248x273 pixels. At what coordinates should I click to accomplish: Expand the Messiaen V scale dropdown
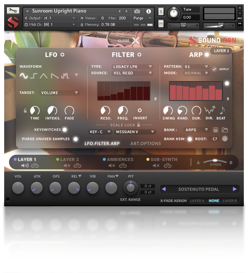click(135, 132)
